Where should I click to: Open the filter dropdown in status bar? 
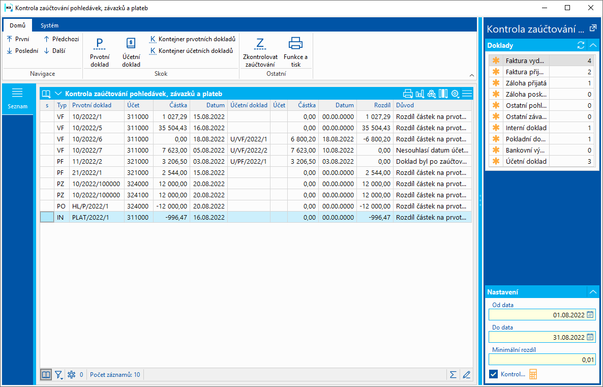click(59, 375)
